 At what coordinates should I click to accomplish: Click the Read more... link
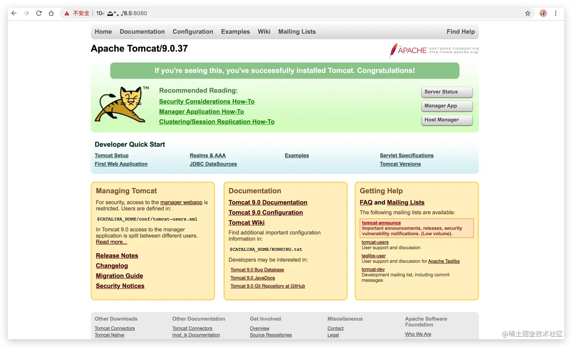pos(111,242)
